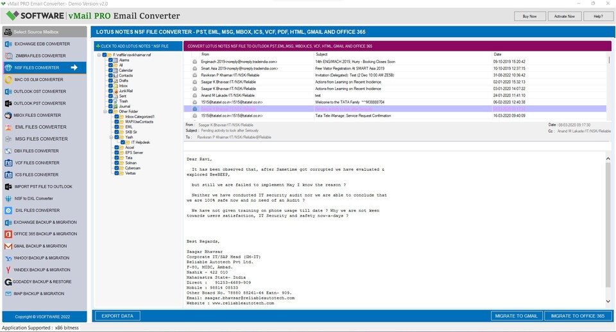Click message body scrollbar up arrow
This screenshot has height=332, width=616.
tap(608, 159)
